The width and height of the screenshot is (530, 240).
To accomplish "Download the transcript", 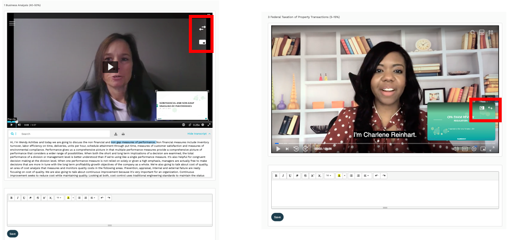I will [116, 134].
